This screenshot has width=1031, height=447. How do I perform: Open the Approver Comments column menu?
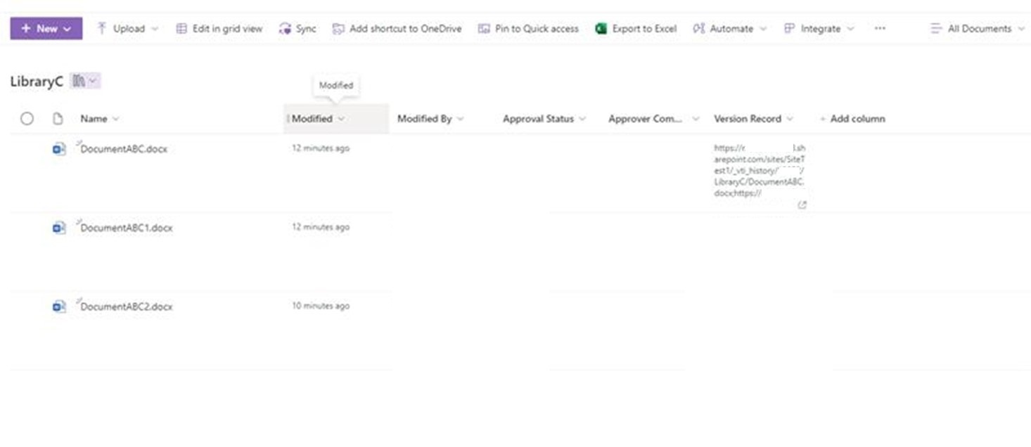tap(653, 119)
